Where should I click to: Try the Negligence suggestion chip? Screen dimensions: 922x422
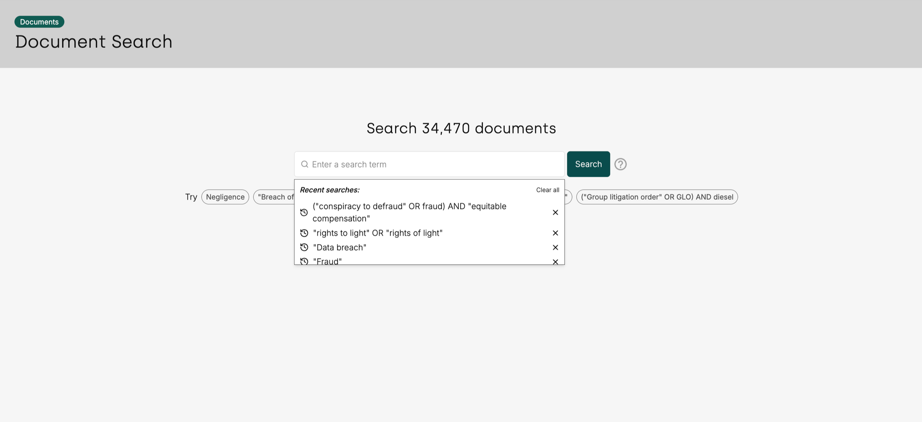(x=225, y=197)
